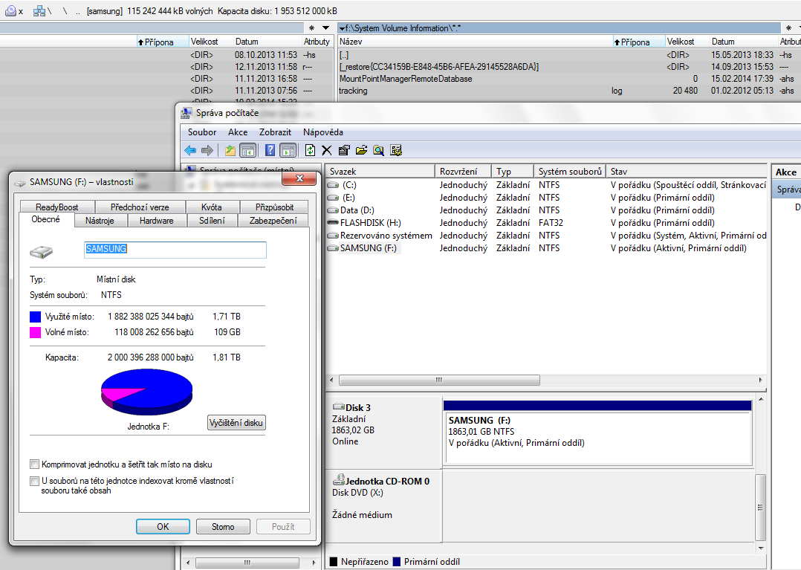Select the (C:) volume icon in the list
Viewport: 801px width, 570px height.
(333, 185)
